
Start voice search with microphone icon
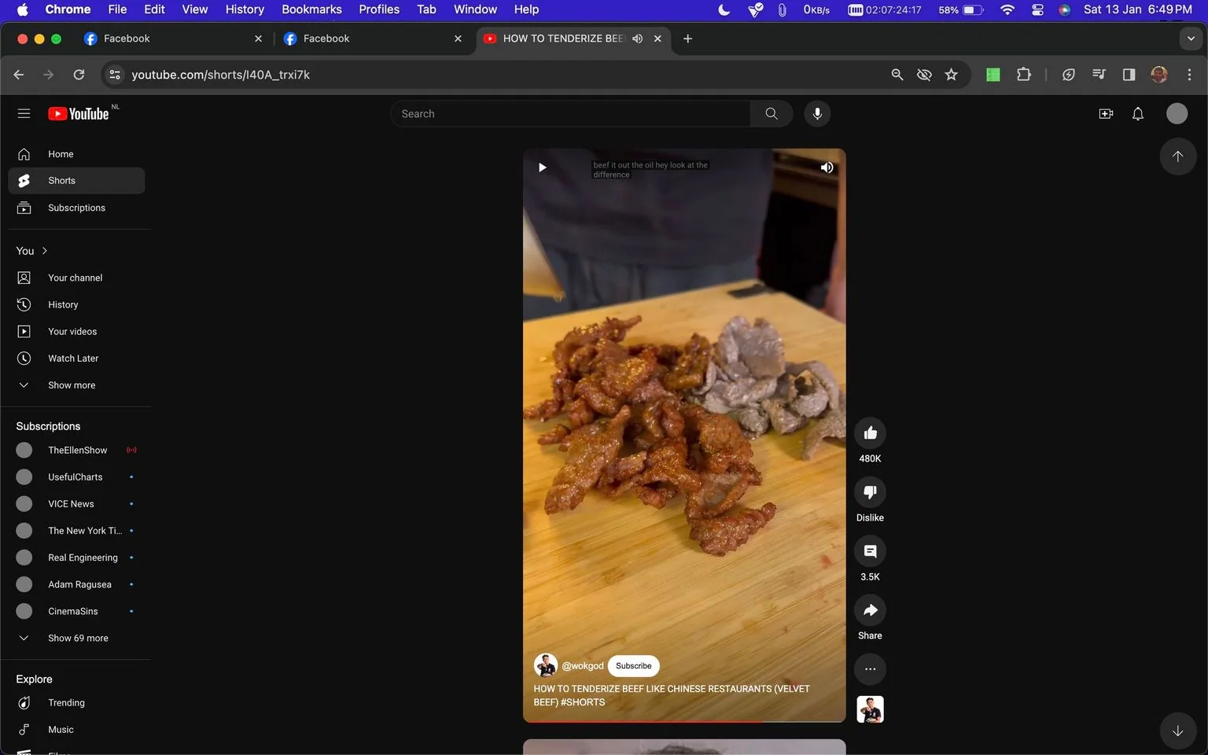(817, 113)
